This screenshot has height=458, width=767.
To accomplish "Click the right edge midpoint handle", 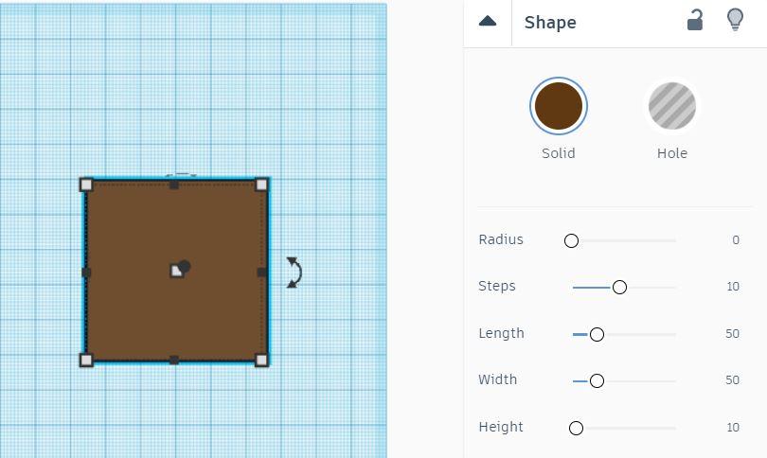I will click(261, 273).
